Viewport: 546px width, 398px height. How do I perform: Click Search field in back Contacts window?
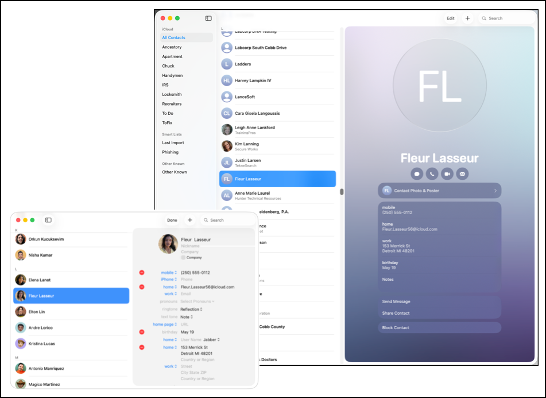[506, 18]
